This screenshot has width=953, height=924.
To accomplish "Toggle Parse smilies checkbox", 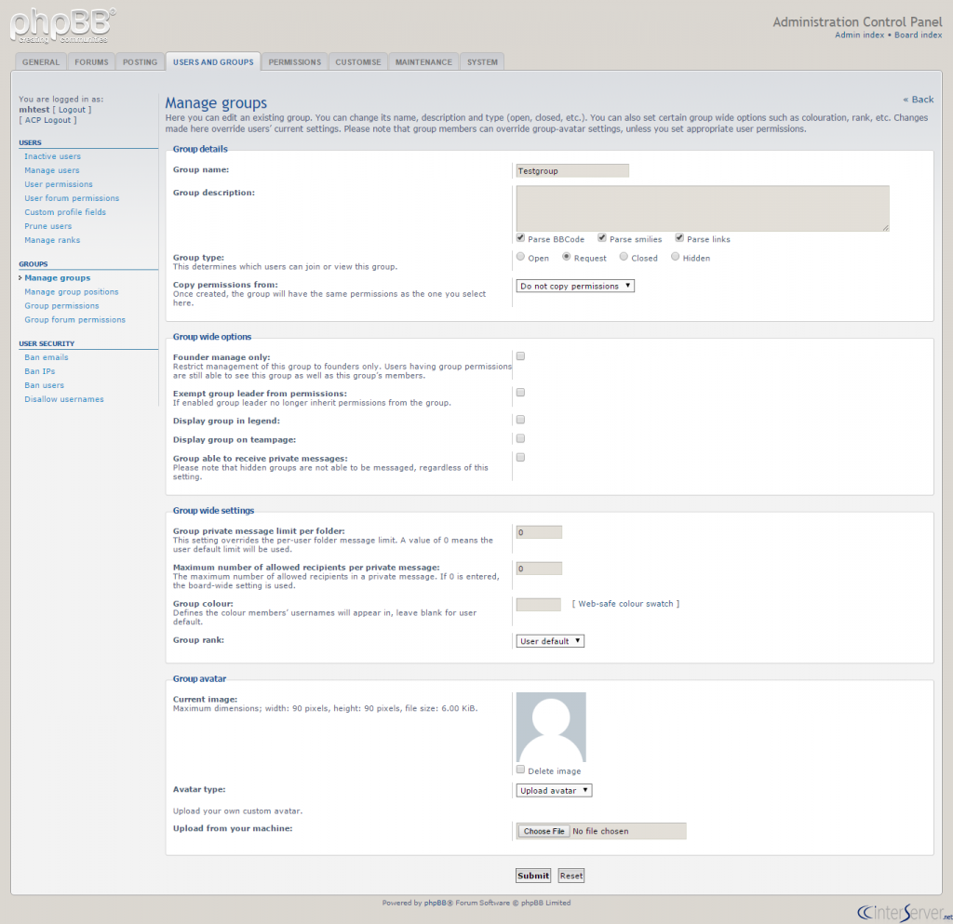I will (x=602, y=237).
